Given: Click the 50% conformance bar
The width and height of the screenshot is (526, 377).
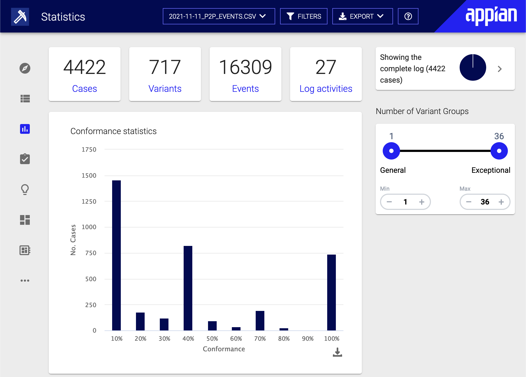Looking at the screenshot, I should (x=212, y=326).
